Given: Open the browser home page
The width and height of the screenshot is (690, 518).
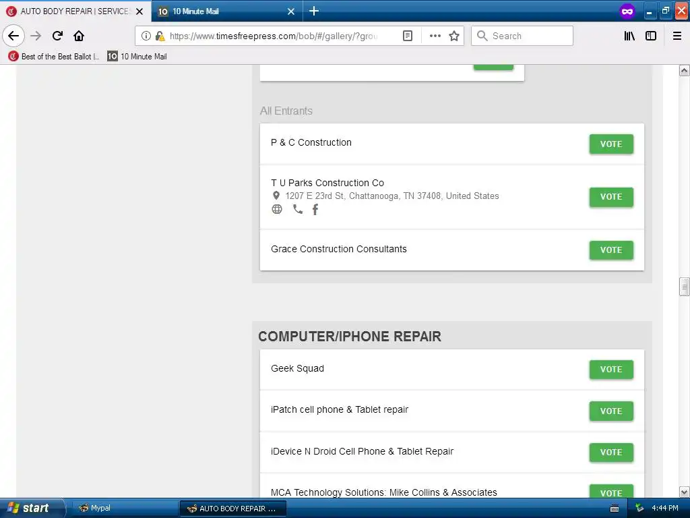Looking at the screenshot, I should tap(79, 36).
